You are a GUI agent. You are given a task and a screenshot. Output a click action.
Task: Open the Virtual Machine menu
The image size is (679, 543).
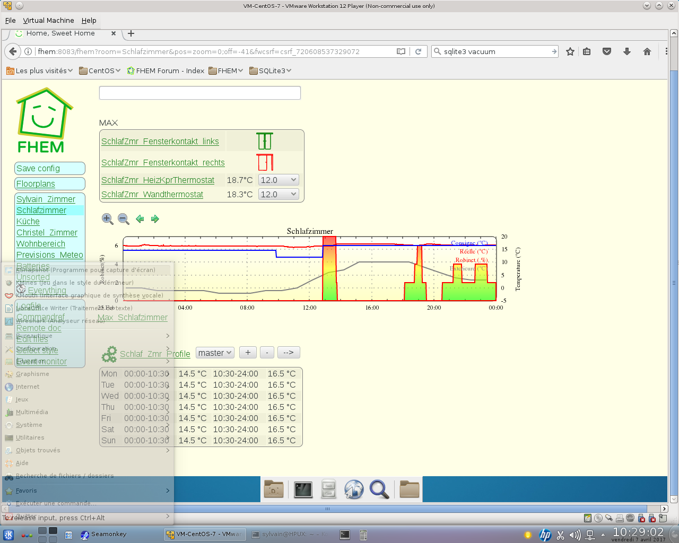(48, 20)
